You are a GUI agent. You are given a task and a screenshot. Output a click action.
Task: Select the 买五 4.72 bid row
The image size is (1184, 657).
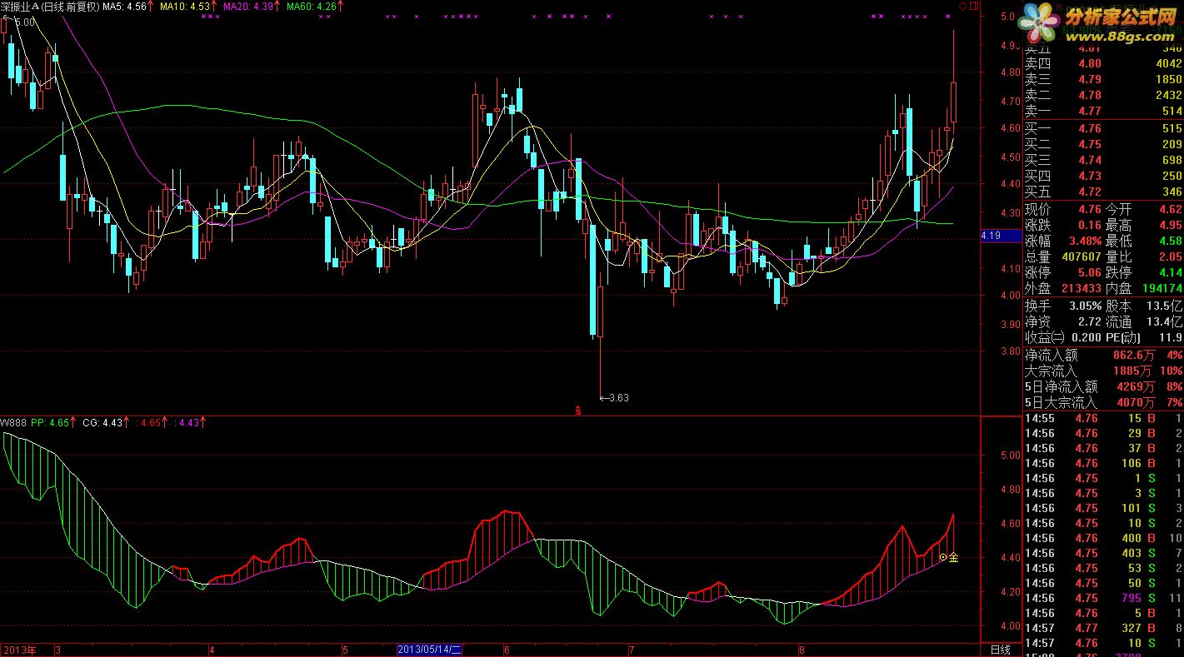1103,192
